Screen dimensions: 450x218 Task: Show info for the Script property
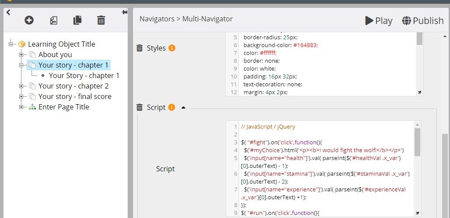click(171, 107)
